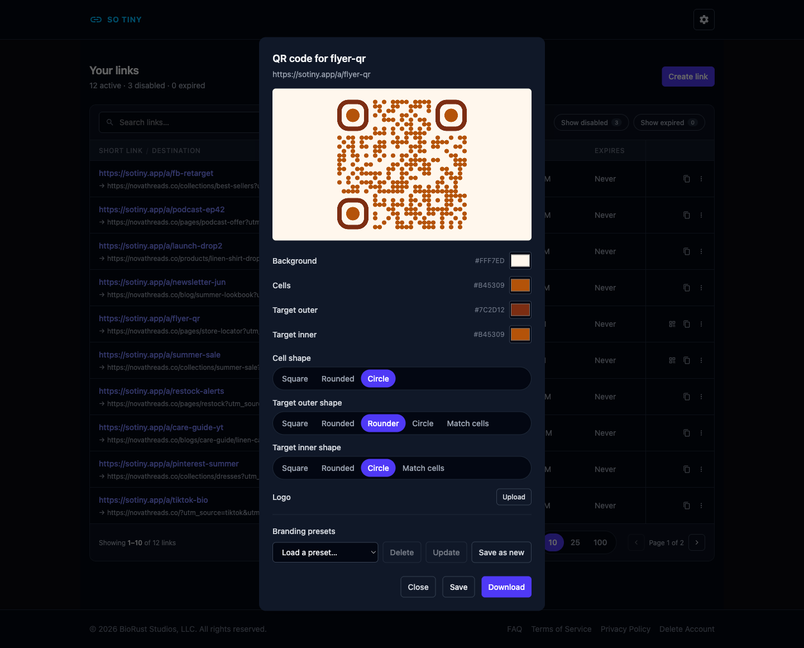Viewport: 804px width, 648px height.
Task: Click the Search links input field
Action: [x=180, y=122]
